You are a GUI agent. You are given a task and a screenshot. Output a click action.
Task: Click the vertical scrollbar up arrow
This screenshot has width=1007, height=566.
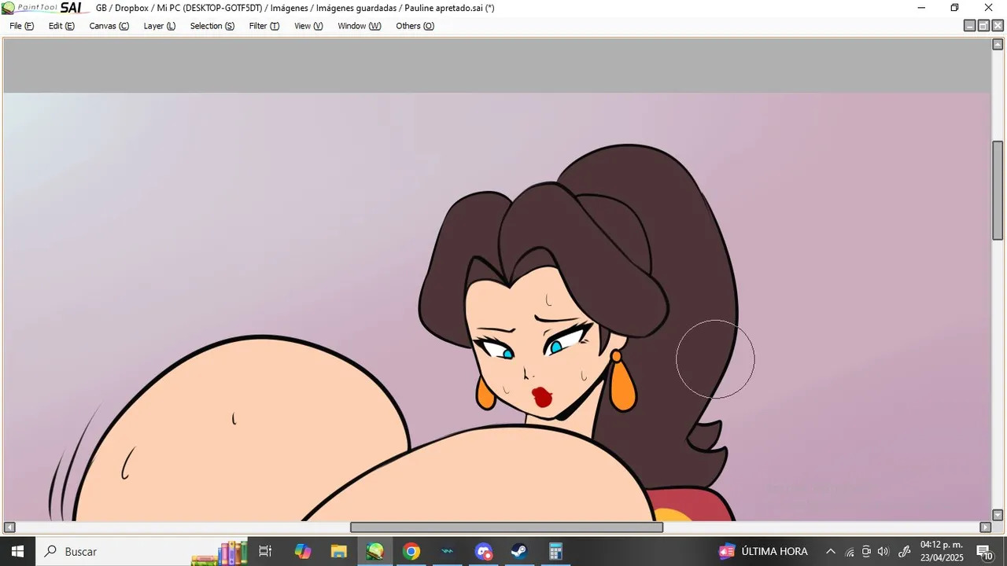[x=998, y=44]
